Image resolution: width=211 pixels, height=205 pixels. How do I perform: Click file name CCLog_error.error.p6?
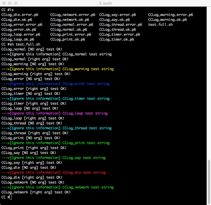click(22, 25)
